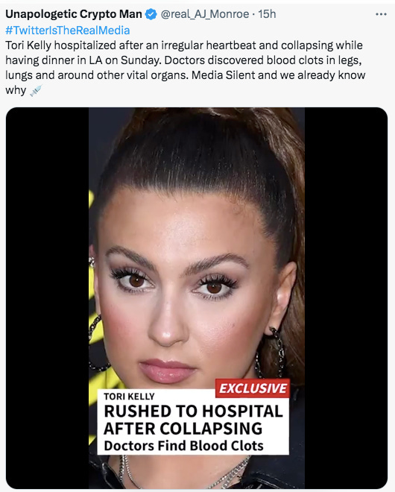
Task: Open Unapologetic Crypto Man's profile name
Action: tap(74, 14)
